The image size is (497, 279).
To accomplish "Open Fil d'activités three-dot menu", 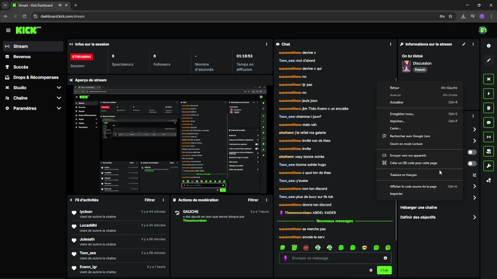I will 163,200.
